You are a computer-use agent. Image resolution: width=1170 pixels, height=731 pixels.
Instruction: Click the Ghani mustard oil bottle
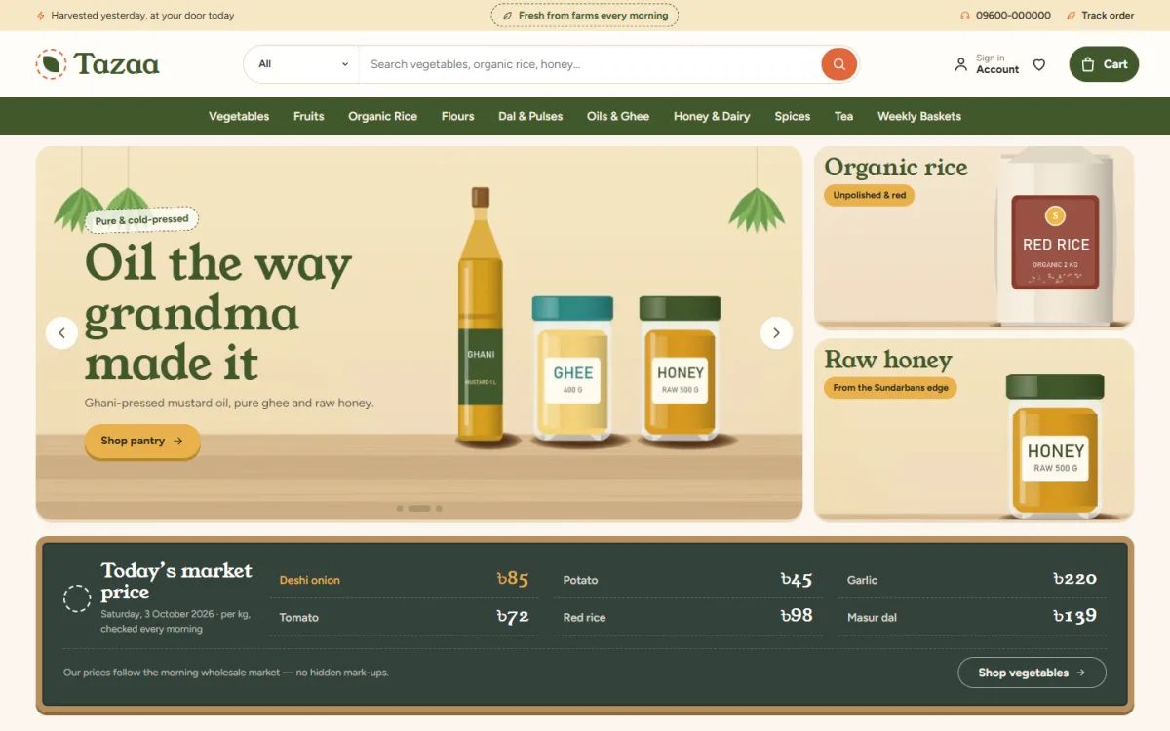(481, 314)
